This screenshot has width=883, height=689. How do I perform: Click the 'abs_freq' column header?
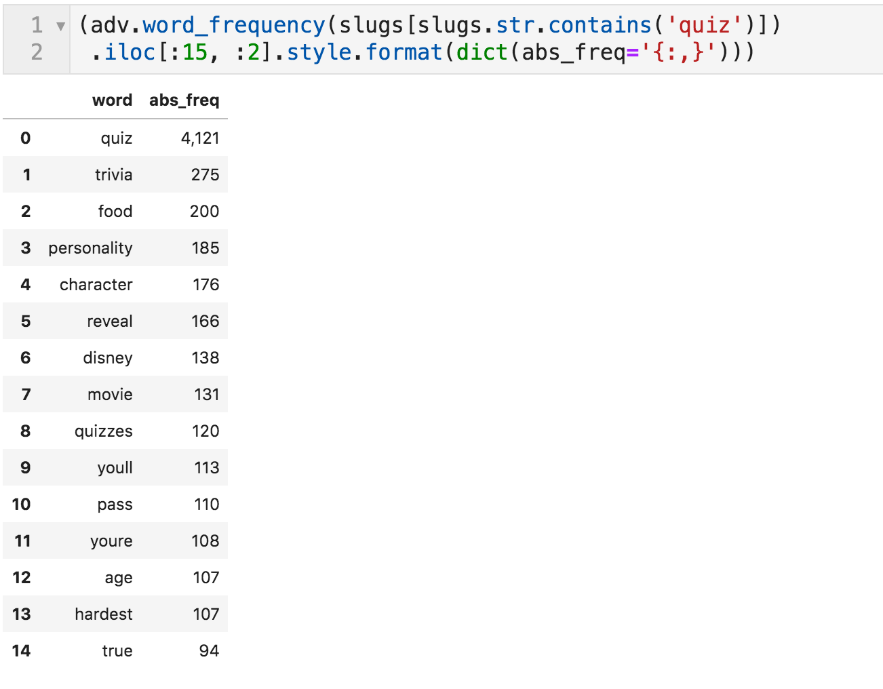(184, 100)
